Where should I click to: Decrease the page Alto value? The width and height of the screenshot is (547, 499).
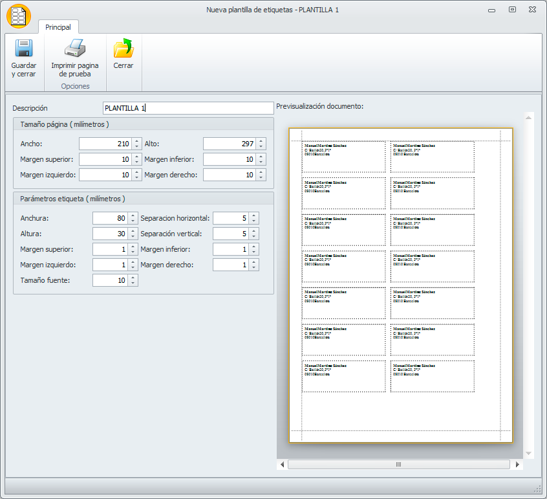tap(261, 147)
